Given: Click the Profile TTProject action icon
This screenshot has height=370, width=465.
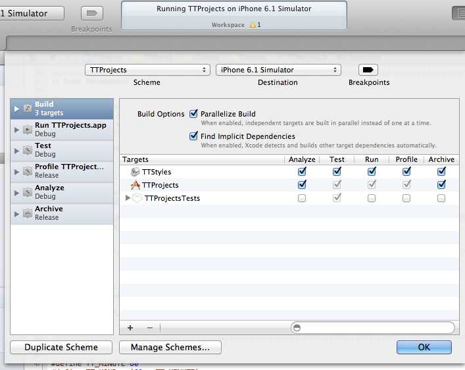Looking at the screenshot, I should [27, 171].
